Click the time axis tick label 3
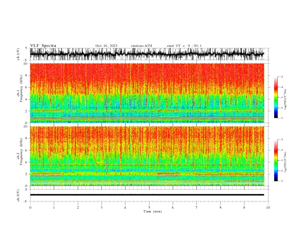The image size is (302, 233). tap(101, 207)
